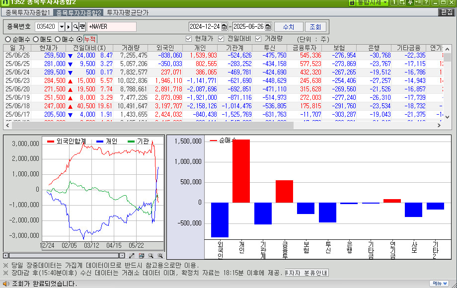Open the start date calendar picker icon
Screen dimensions: 457x288
click(224, 27)
